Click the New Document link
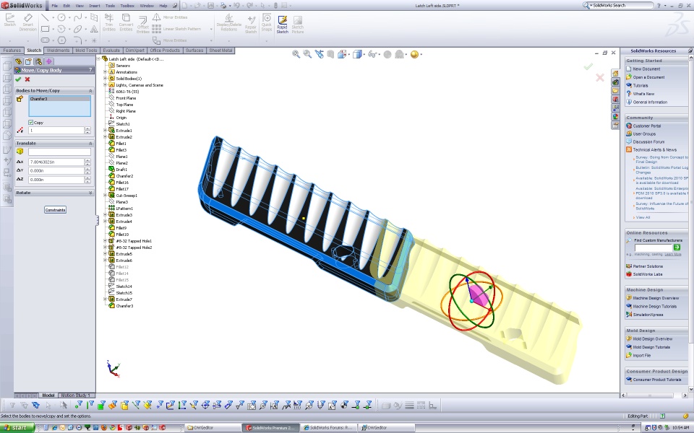The image size is (694, 433). point(646,69)
